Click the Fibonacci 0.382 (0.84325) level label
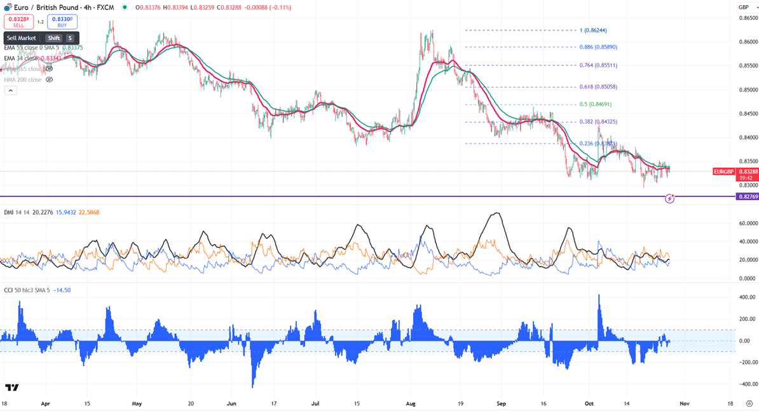Viewport: 759px width, 413px height. (598, 122)
